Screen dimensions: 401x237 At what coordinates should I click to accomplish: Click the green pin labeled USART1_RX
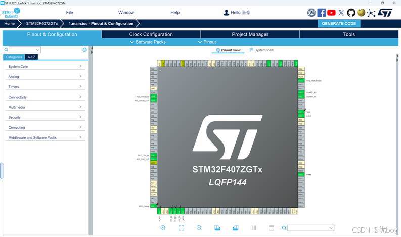pyautogui.click(x=301, y=92)
